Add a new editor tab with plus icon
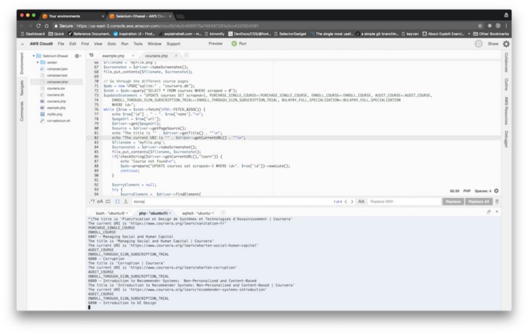Image resolution: width=528 pixels, height=334 pixels. pyautogui.click(x=187, y=55)
